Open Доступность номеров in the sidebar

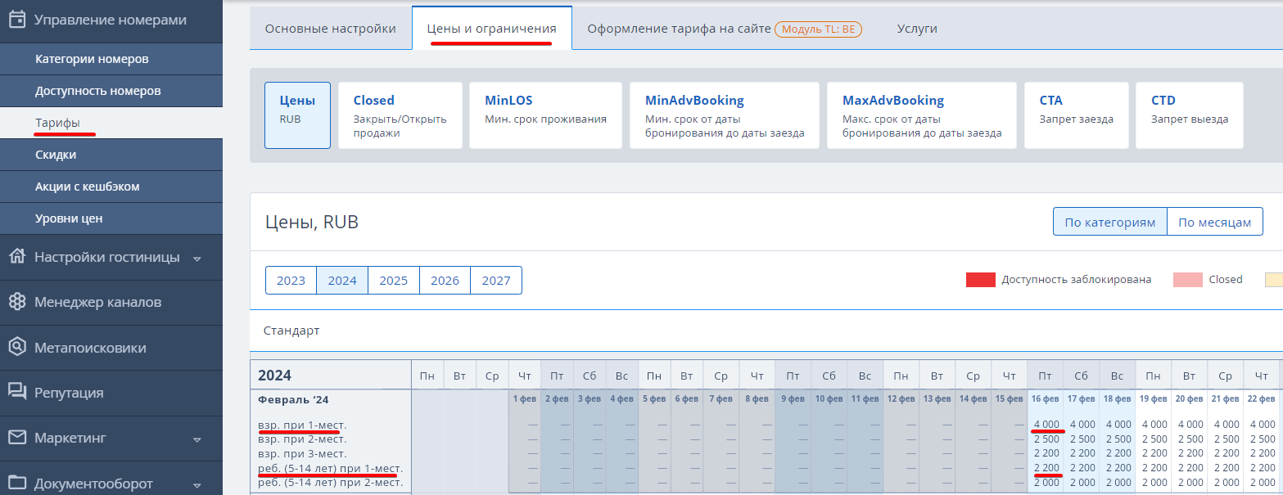click(x=111, y=91)
